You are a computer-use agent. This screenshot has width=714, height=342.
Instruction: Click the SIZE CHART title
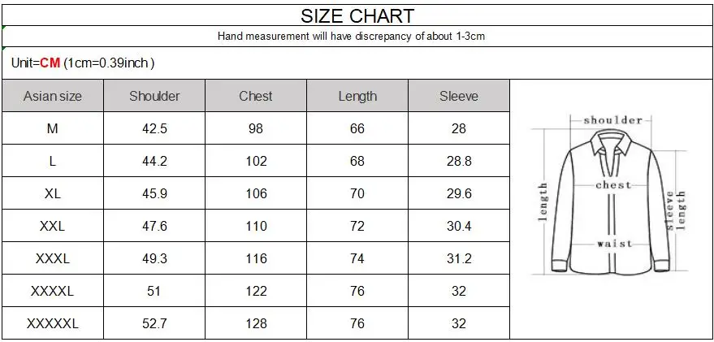click(x=357, y=16)
